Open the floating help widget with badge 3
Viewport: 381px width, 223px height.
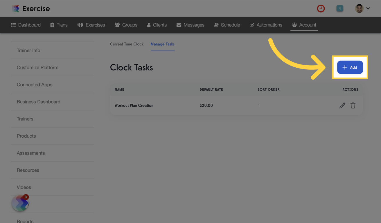point(20,203)
